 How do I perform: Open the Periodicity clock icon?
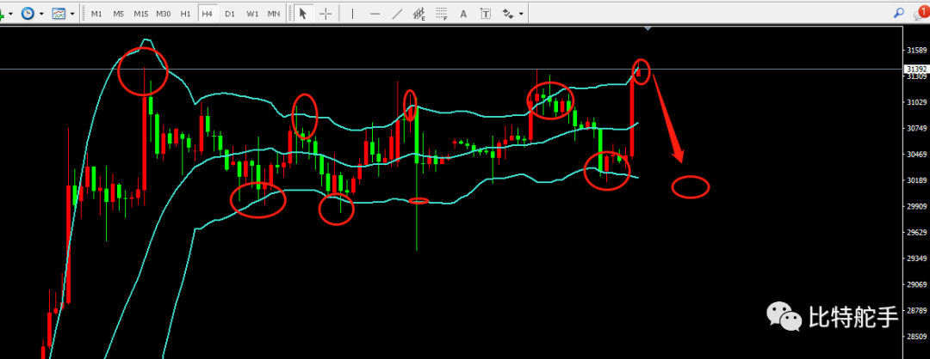pos(28,13)
